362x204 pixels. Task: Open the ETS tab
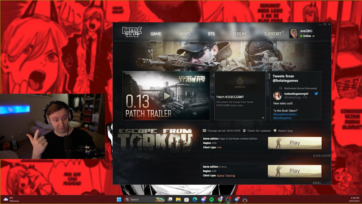(211, 34)
